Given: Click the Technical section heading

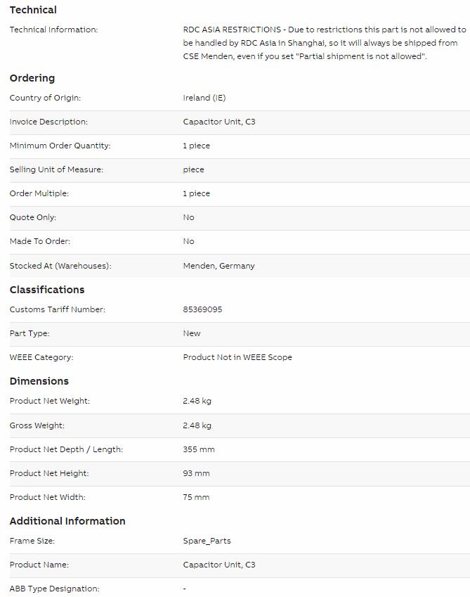Looking at the screenshot, I should pyautogui.click(x=33, y=10).
